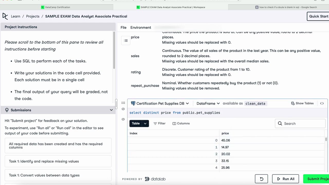Screen dimensions: 329x185
Task: Go to the Learn breadcrumb link
Action: (15, 16)
